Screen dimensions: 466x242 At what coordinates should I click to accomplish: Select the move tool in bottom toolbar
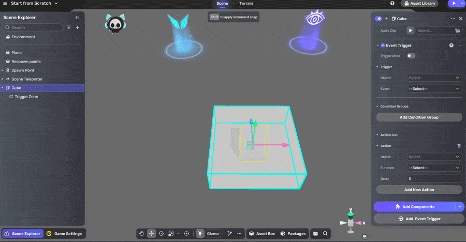(151, 234)
